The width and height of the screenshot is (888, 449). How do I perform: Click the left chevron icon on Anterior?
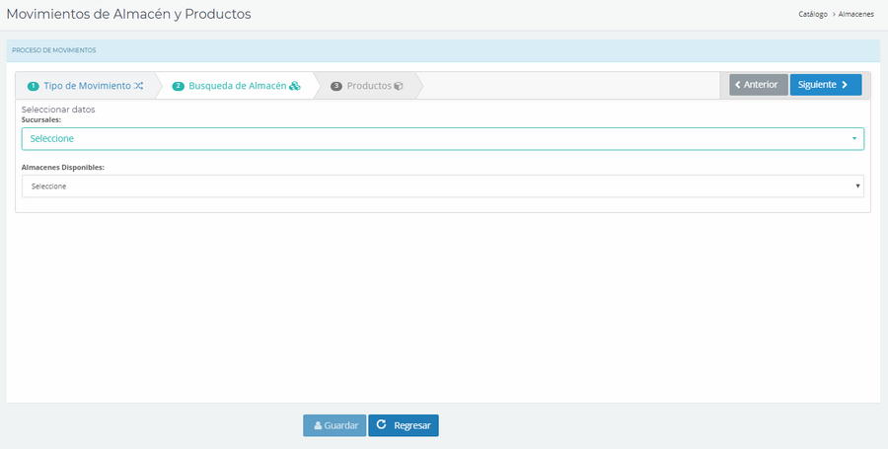pos(738,85)
